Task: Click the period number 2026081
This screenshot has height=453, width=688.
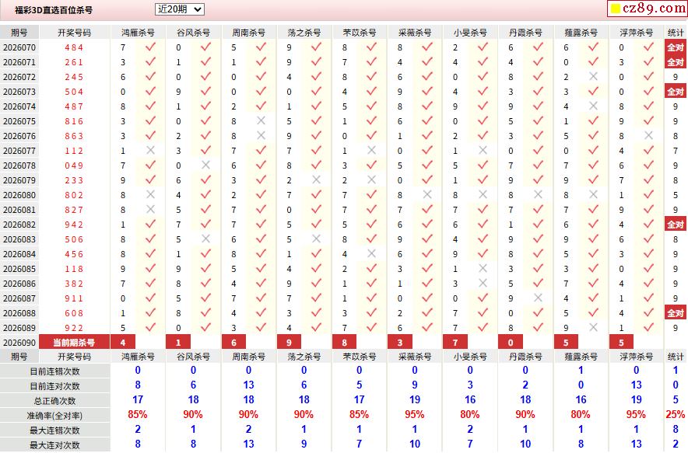Action: [19, 210]
